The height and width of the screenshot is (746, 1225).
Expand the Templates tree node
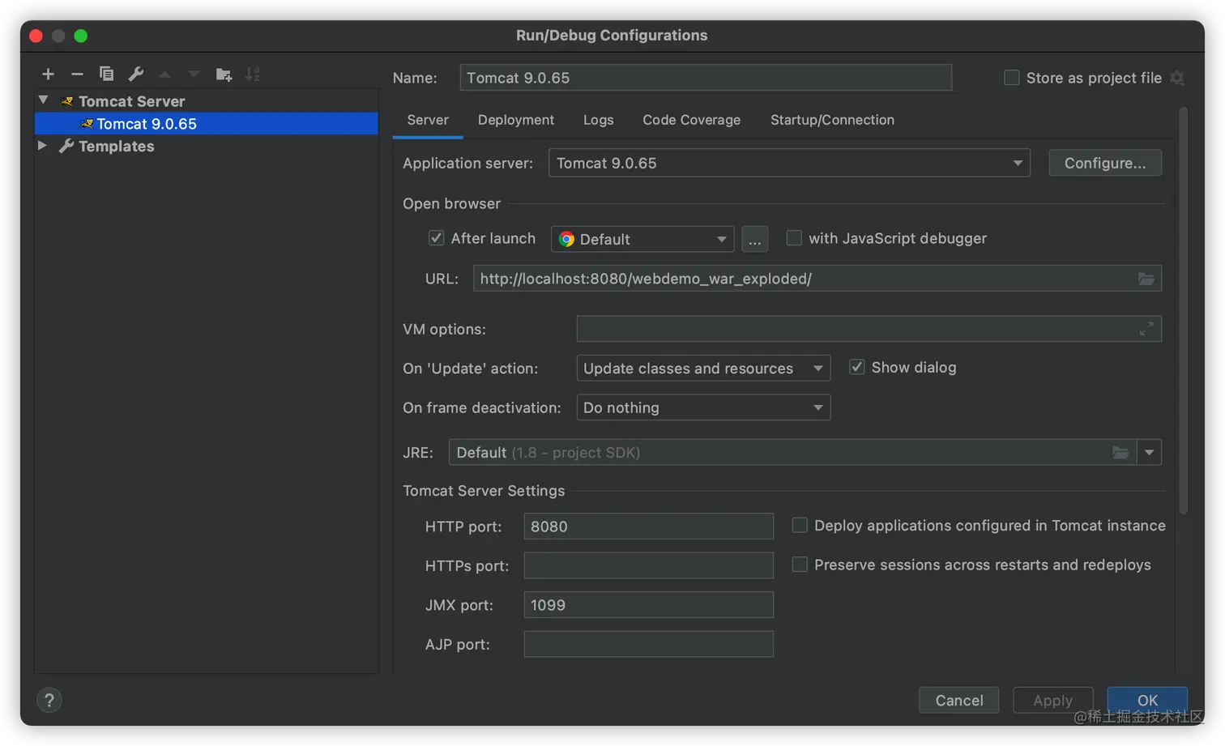pyautogui.click(x=43, y=146)
